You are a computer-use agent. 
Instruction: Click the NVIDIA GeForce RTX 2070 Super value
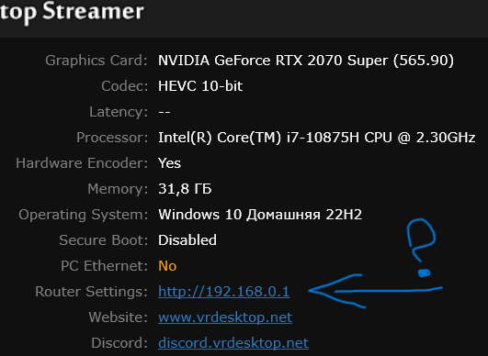[306, 61]
